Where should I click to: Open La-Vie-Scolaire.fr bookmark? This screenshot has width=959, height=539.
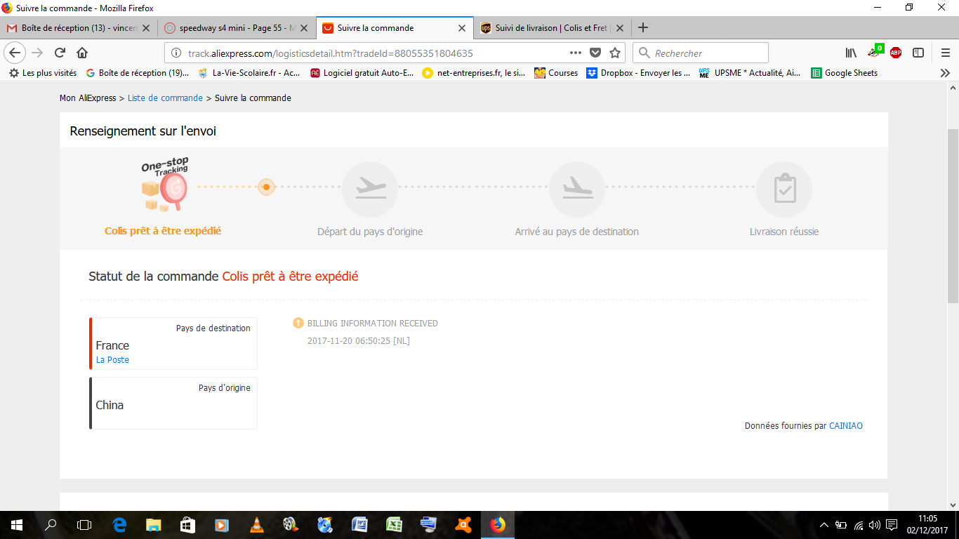(x=249, y=73)
